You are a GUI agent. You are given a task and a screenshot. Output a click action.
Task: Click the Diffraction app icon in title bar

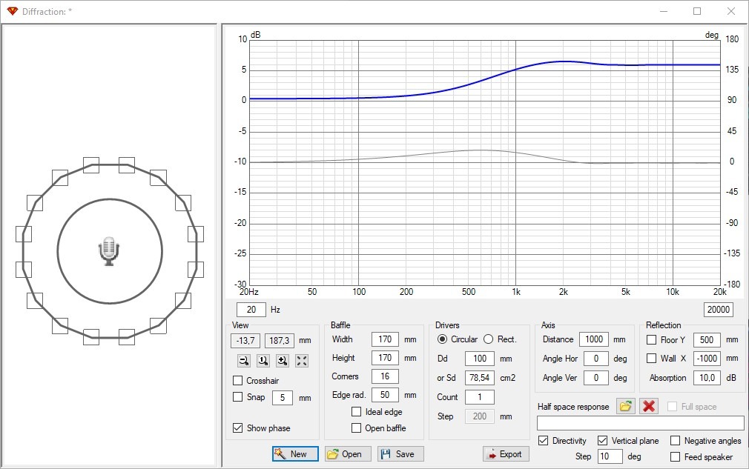tap(12, 11)
